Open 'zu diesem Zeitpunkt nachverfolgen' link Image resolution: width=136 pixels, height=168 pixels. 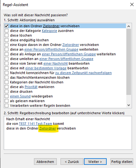pos(83,73)
